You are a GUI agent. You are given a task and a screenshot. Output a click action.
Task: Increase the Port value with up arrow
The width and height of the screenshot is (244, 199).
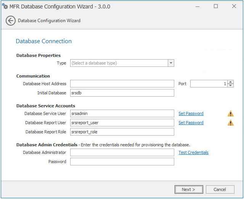231,82
